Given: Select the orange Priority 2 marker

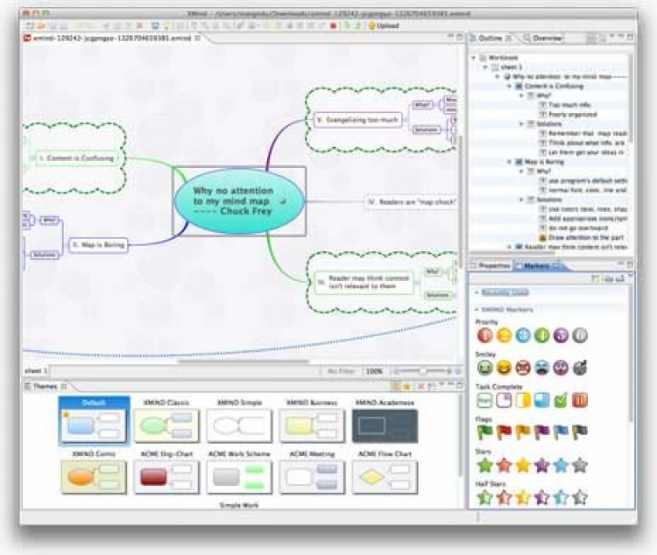Looking at the screenshot, I should pyautogui.click(x=504, y=335).
